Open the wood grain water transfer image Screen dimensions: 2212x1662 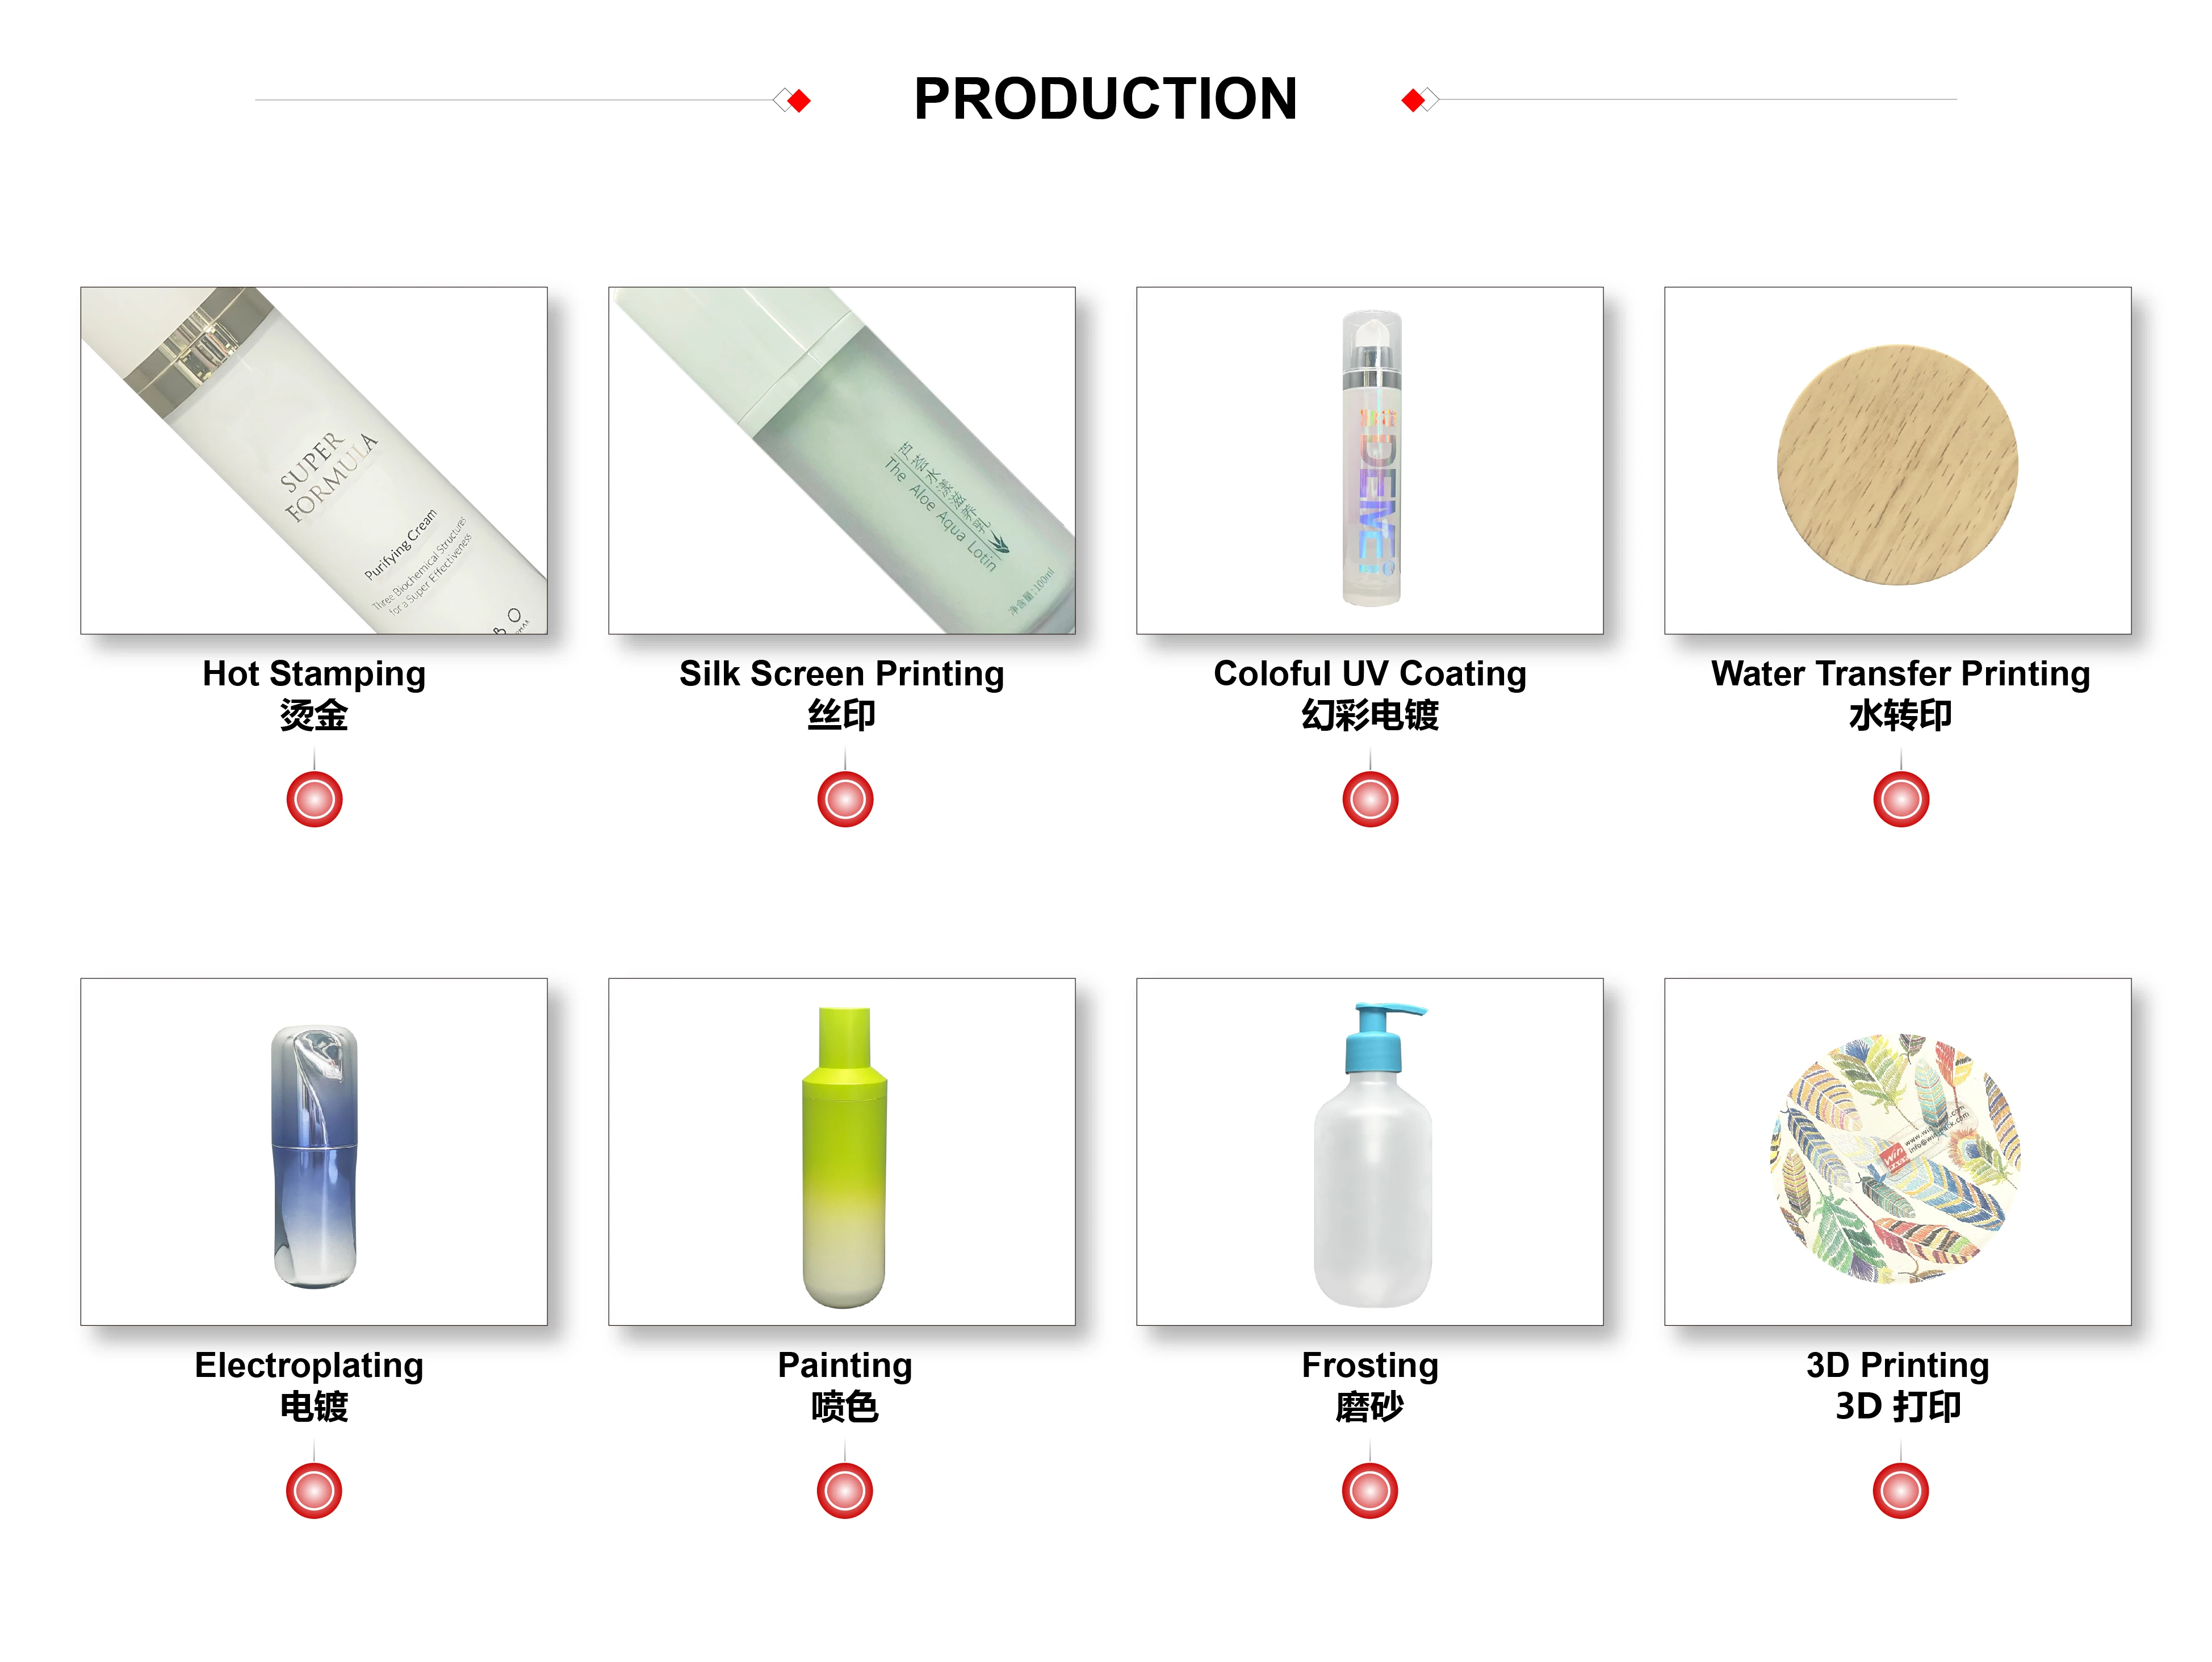(x=1897, y=460)
